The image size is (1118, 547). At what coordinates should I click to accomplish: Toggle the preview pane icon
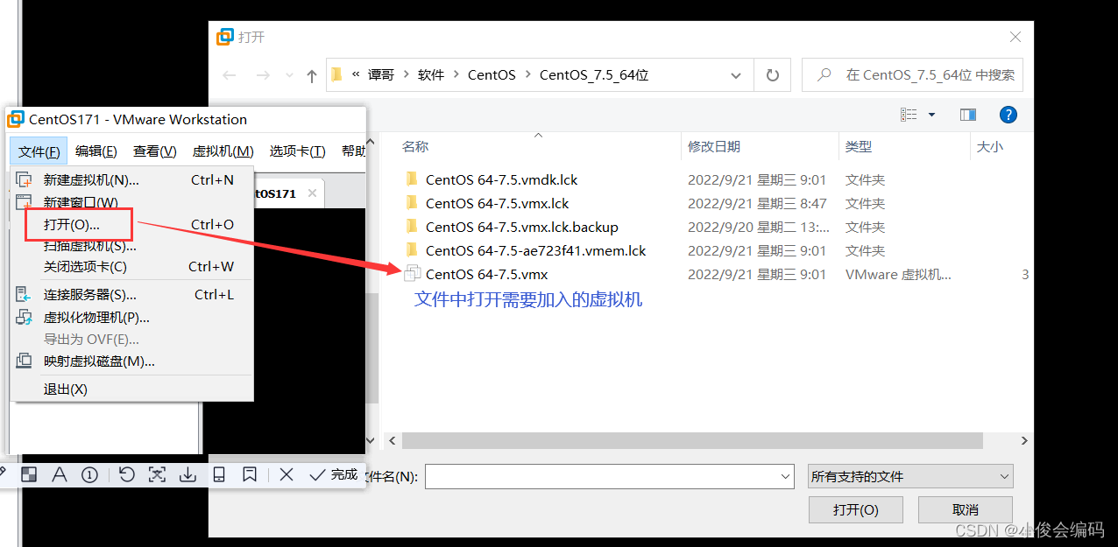968,115
